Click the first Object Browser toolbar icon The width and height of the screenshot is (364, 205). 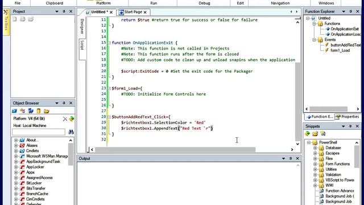pyautogui.click(x=14, y=111)
